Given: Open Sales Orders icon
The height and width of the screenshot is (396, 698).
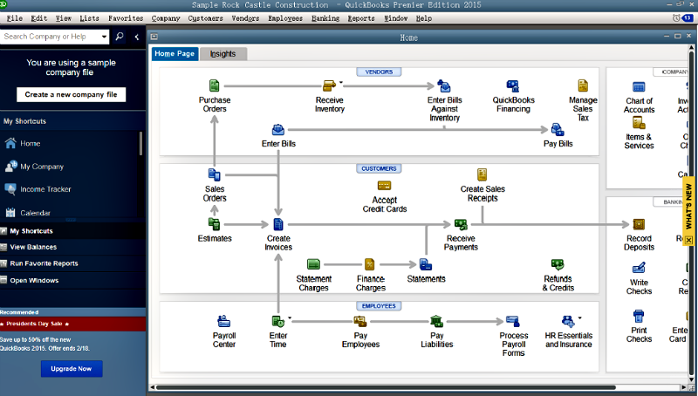Looking at the screenshot, I should [x=215, y=174].
